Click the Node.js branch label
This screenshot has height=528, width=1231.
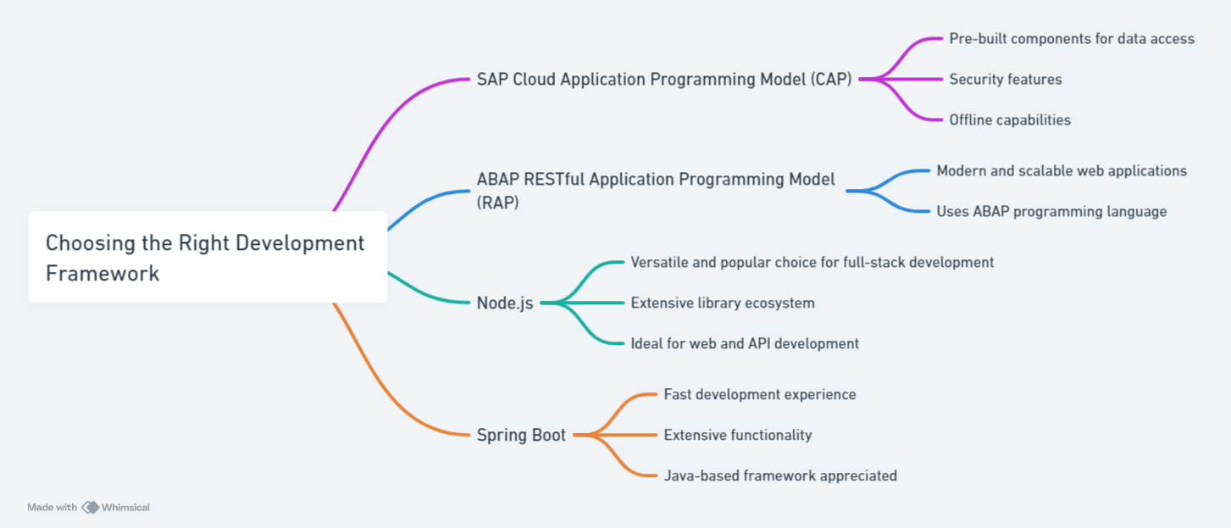pos(505,303)
